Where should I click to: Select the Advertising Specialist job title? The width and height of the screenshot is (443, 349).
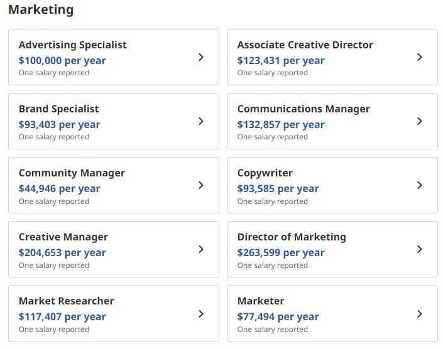coord(73,45)
